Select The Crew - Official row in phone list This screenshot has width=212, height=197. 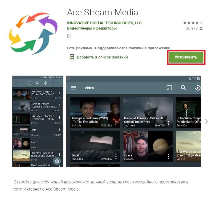click(38, 165)
